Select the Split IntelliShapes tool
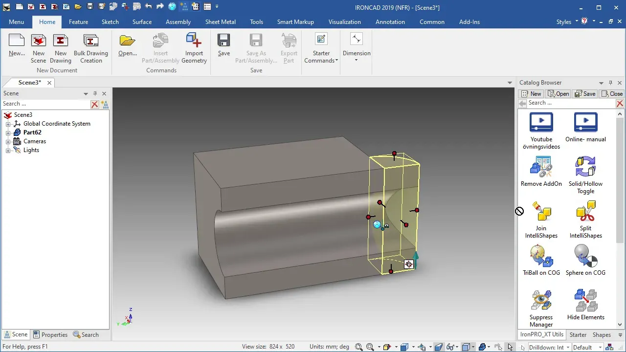626x352 pixels. 585,220
